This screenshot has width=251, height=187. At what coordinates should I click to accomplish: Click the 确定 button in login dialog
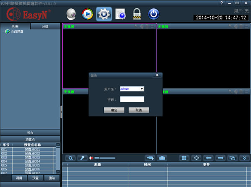pos(114,110)
